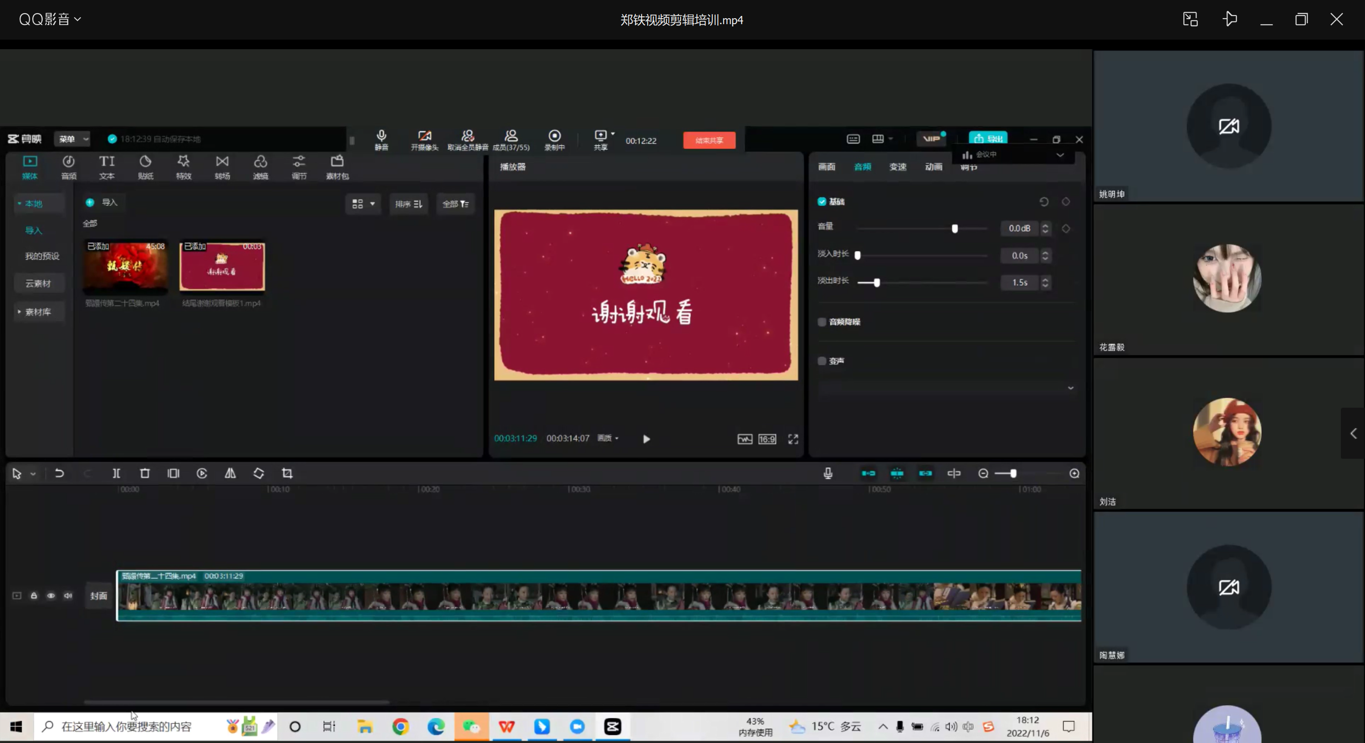Toggle the preview axis in timeline

tap(954, 473)
